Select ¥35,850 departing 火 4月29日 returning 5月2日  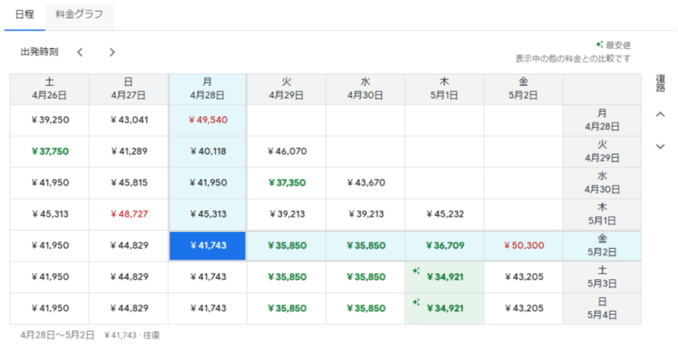(287, 246)
